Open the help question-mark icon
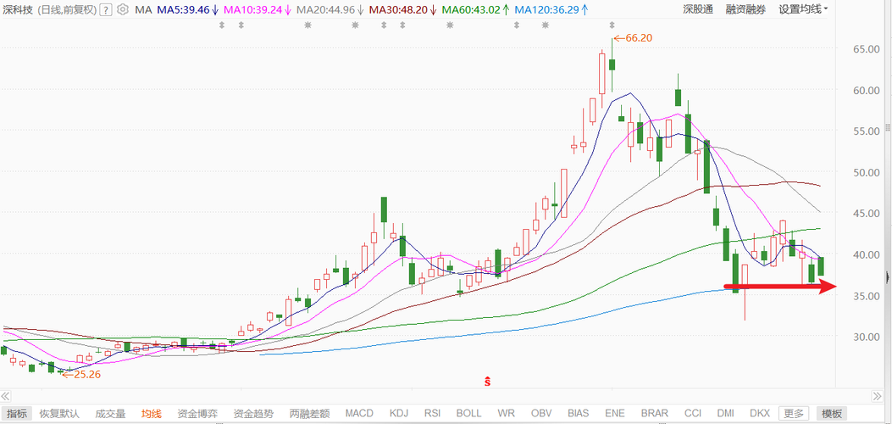This screenshot has width=892, height=424. [x=105, y=9]
